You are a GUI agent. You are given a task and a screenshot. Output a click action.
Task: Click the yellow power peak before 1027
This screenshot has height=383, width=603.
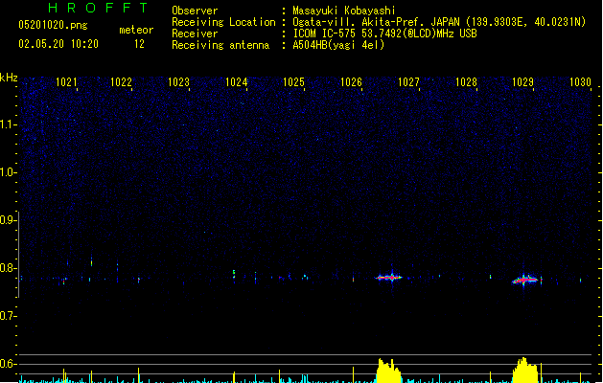389,371
